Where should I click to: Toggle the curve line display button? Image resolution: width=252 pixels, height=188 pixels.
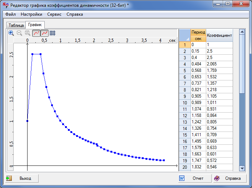click(x=44, y=33)
